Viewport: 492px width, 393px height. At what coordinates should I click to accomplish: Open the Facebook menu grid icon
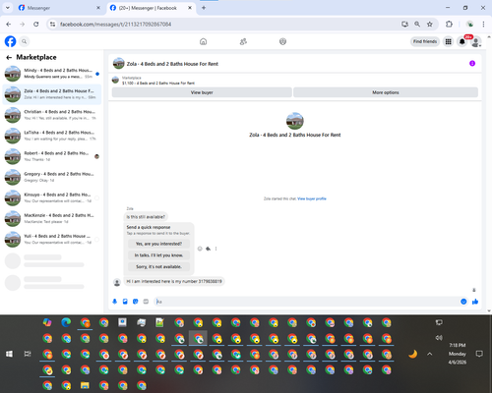pos(448,41)
